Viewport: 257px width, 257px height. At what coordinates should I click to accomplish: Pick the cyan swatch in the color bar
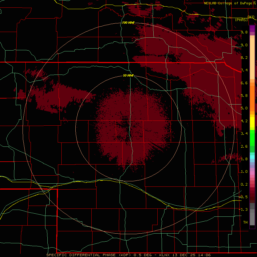tap(252, 157)
